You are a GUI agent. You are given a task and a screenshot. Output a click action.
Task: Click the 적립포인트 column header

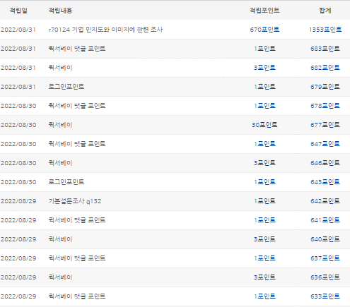click(x=264, y=11)
